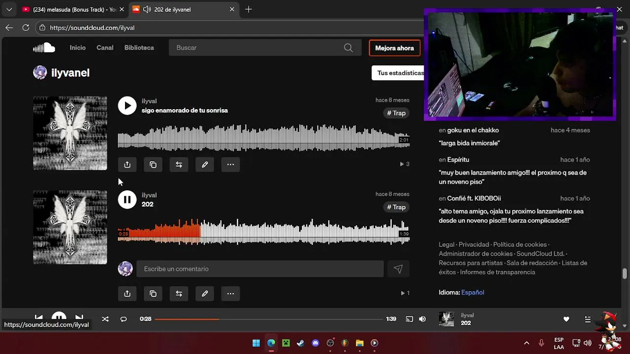The width and height of the screenshot is (630, 354).
Task: Toggle repeat in the player bar
Action: coord(124,319)
